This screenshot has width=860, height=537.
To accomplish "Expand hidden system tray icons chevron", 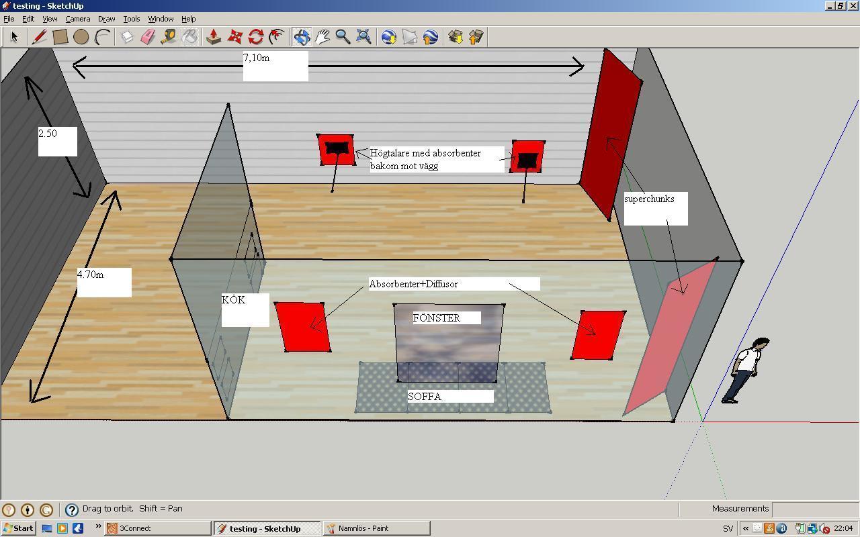I will click(x=746, y=528).
